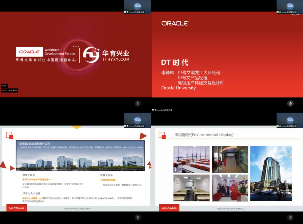Click the white ORACLE logo on the DT 时代 slide

point(175,23)
